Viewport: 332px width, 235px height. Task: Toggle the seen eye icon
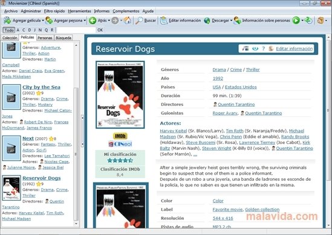255,49
